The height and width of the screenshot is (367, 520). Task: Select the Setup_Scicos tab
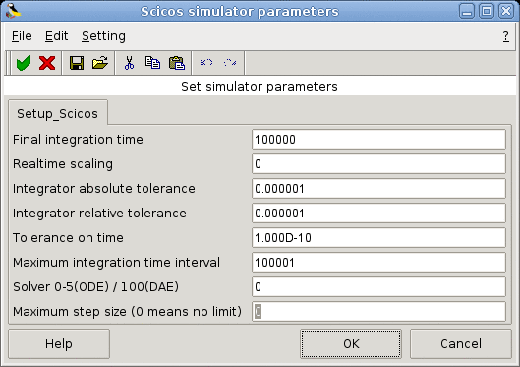click(58, 113)
